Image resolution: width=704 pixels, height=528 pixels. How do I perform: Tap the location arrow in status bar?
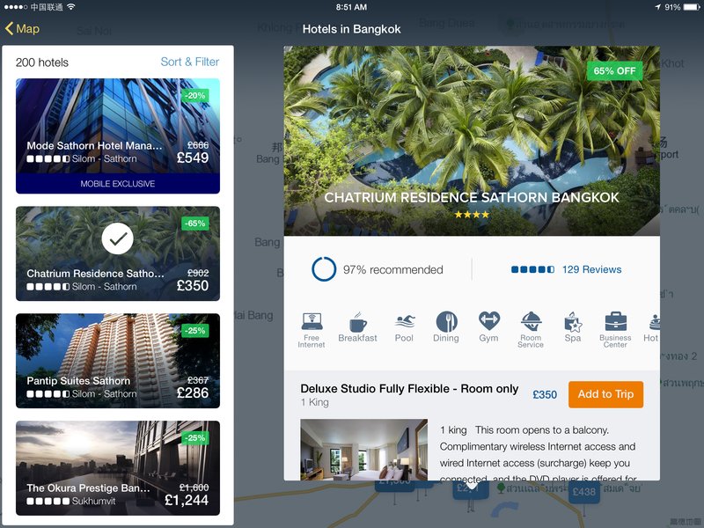point(657,7)
